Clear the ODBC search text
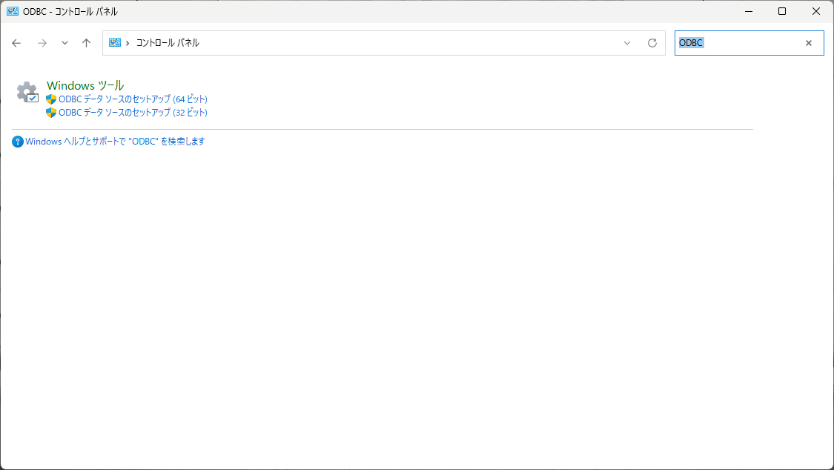834x470 pixels. (x=809, y=43)
